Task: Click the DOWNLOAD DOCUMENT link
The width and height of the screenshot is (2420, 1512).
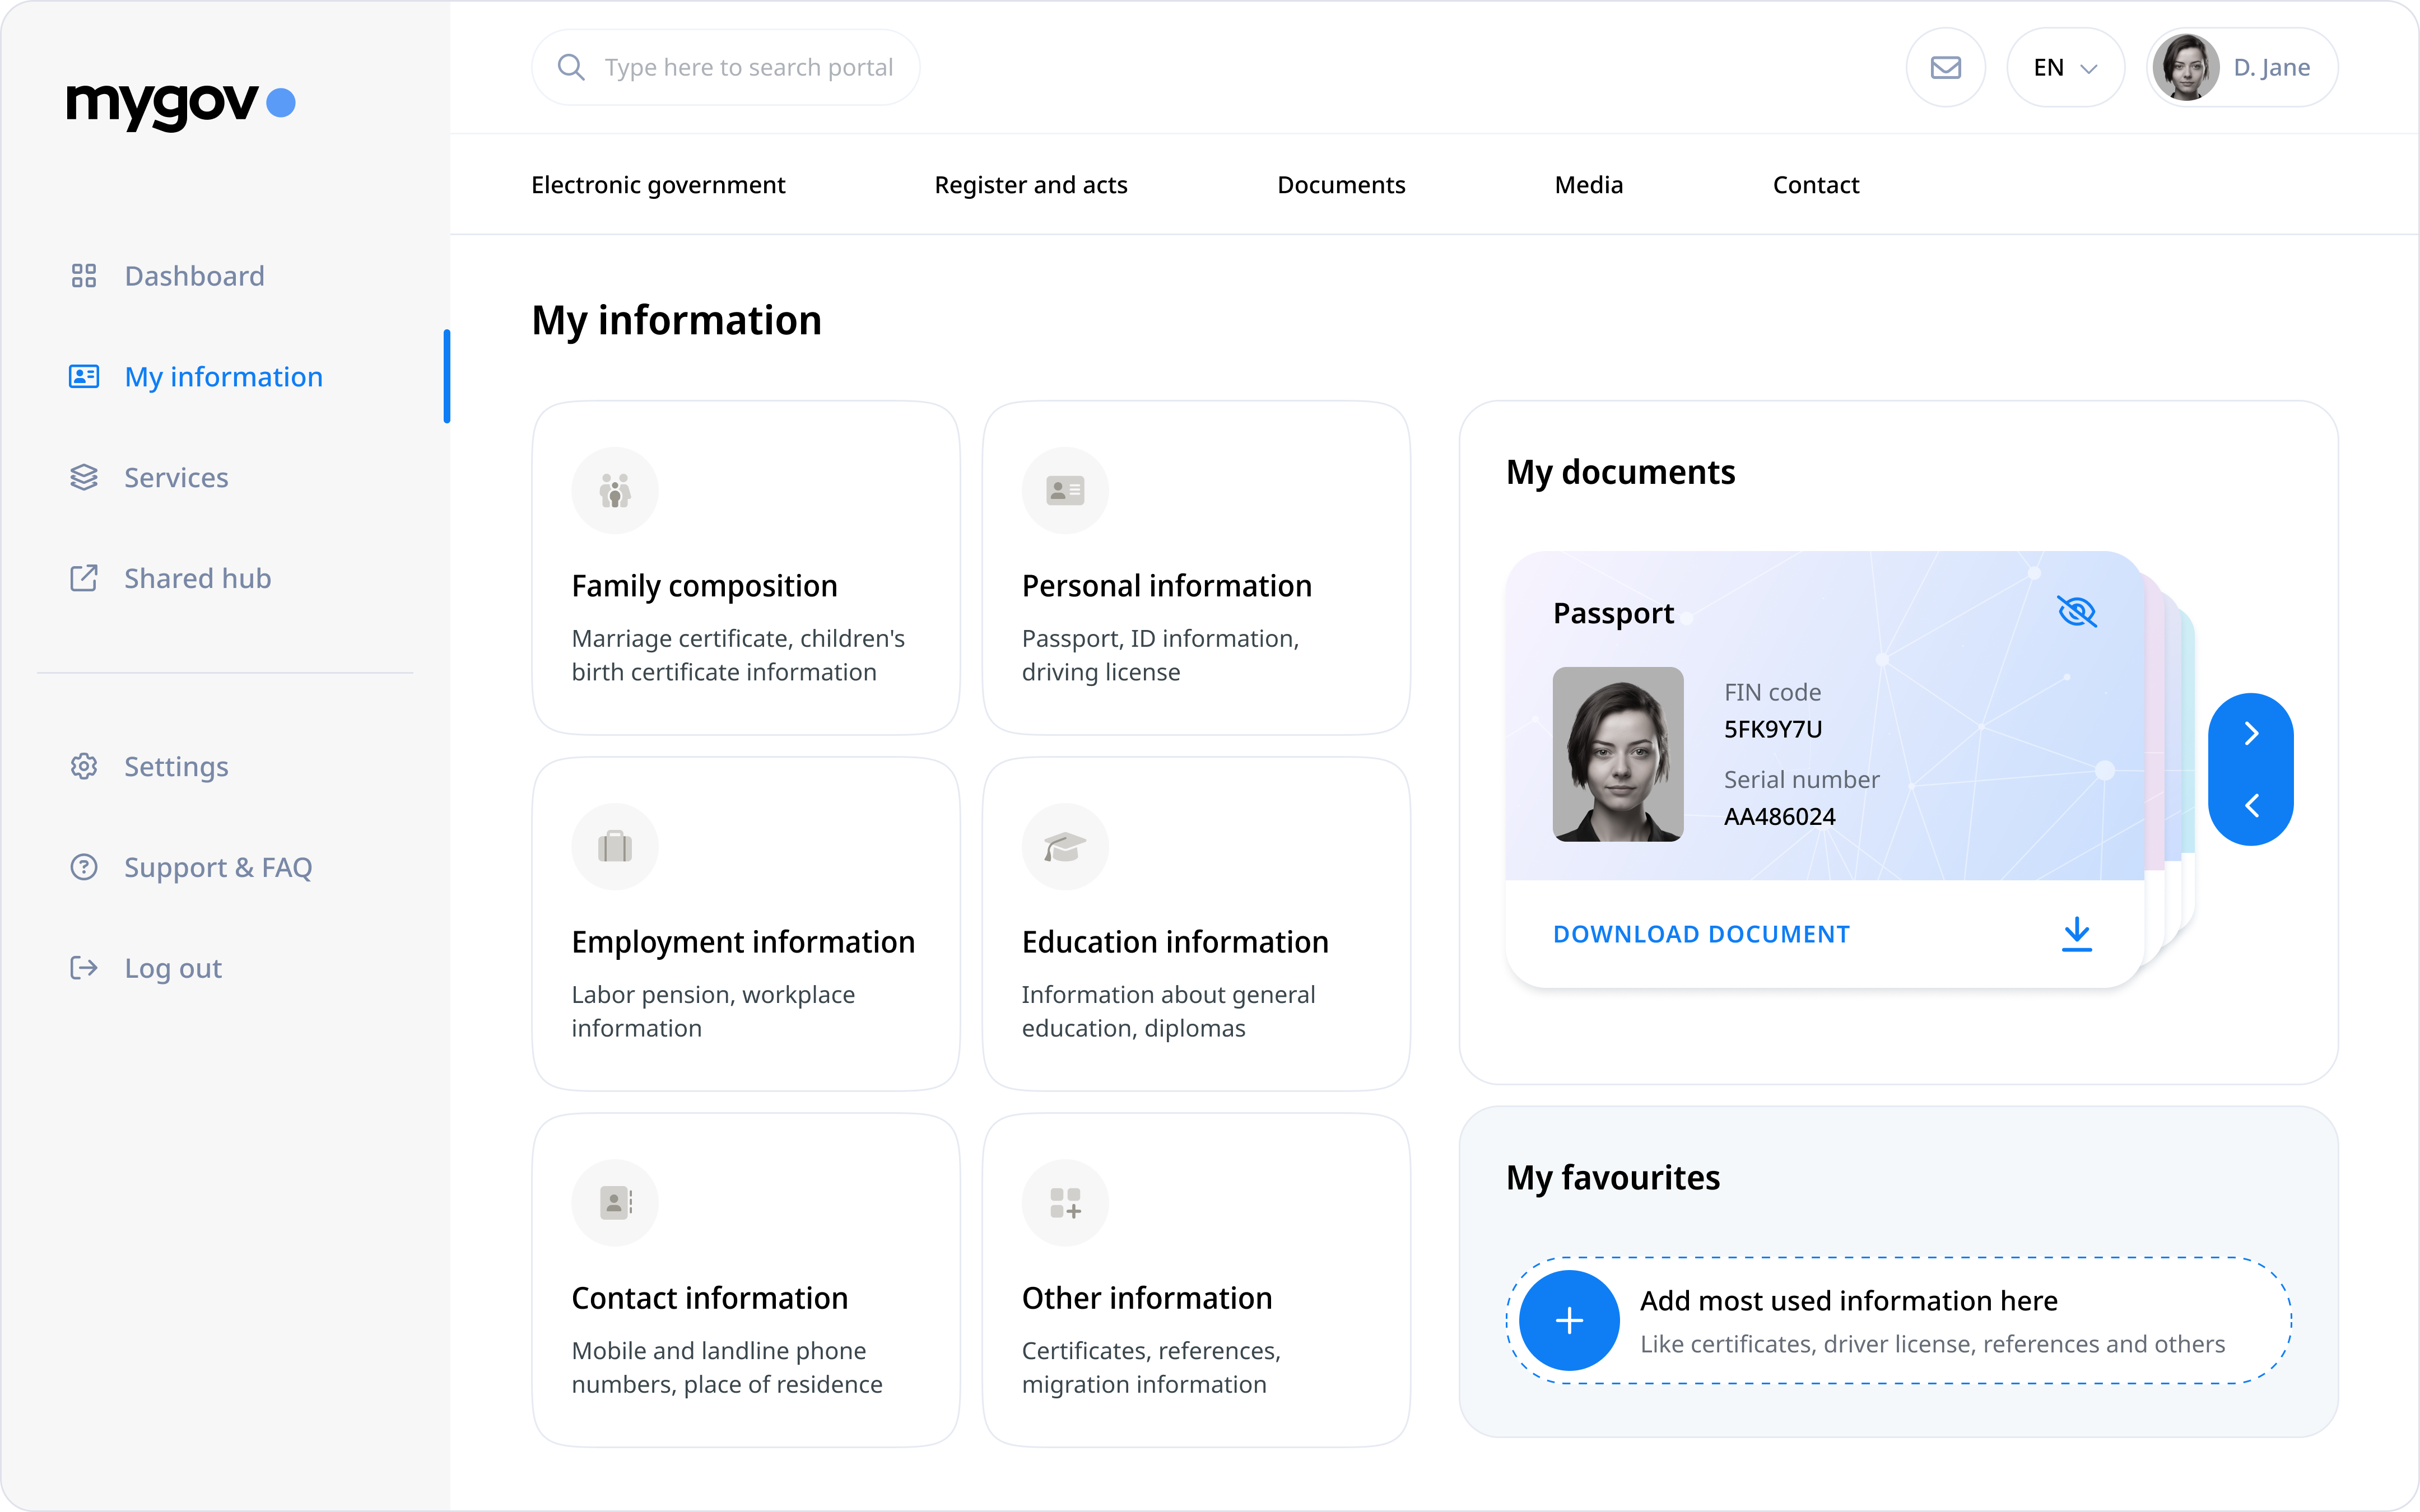Action: click(x=1701, y=934)
